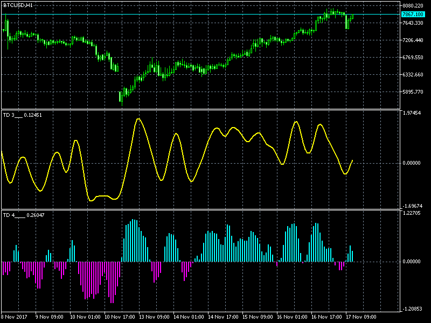Click the 0.00000 label in TD 4 panel
This screenshot has height=323, width=431.
coord(412,262)
